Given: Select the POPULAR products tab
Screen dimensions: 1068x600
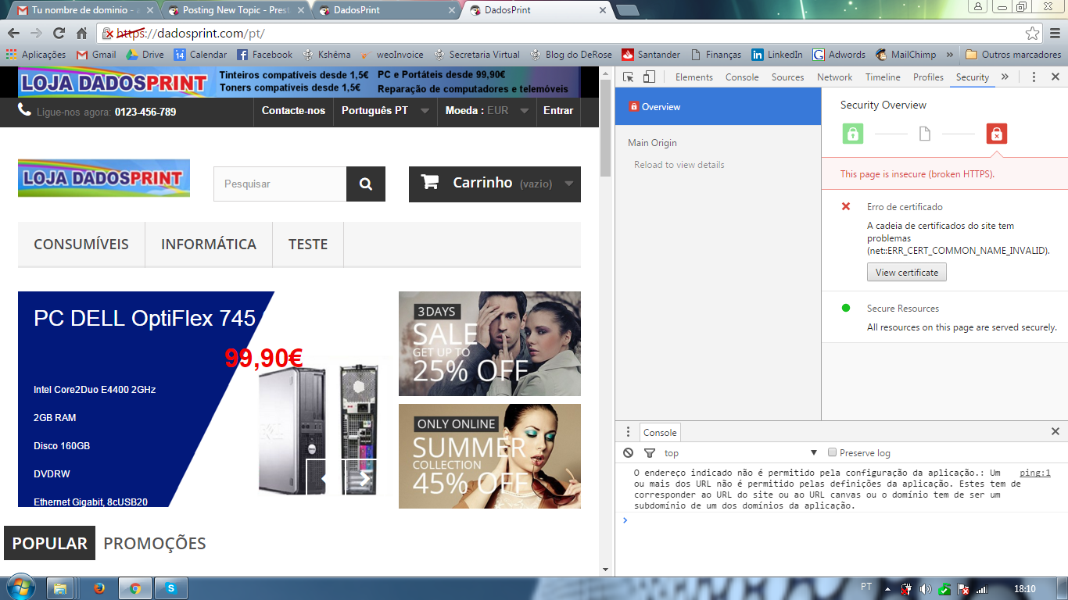Looking at the screenshot, I should 50,544.
